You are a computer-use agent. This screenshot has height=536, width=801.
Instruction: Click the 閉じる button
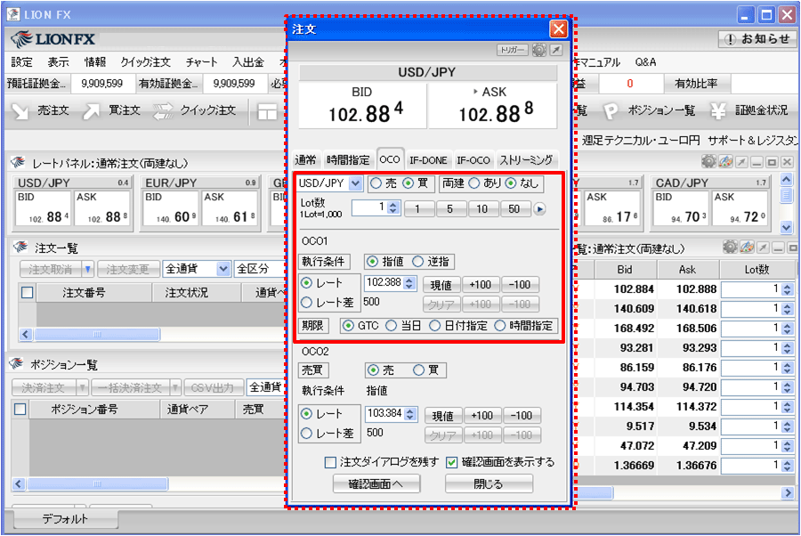489,483
